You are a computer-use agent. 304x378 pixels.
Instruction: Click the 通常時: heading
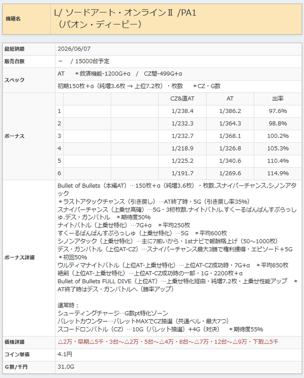tap(68, 306)
